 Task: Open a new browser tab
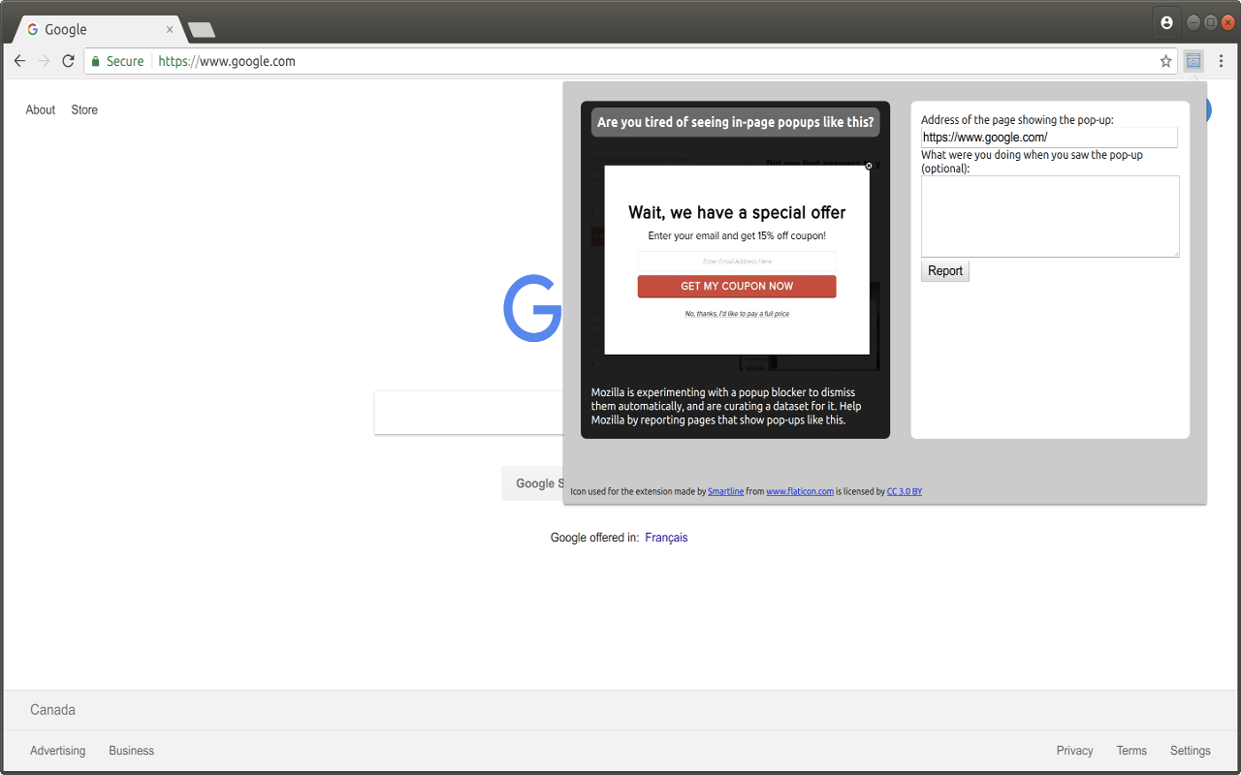pyautogui.click(x=201, y=29)
